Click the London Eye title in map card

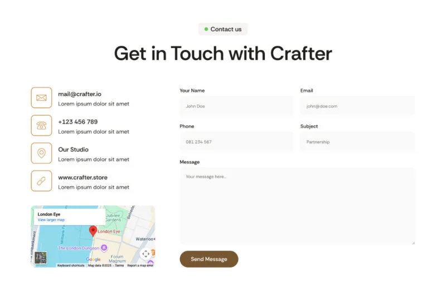49,214
